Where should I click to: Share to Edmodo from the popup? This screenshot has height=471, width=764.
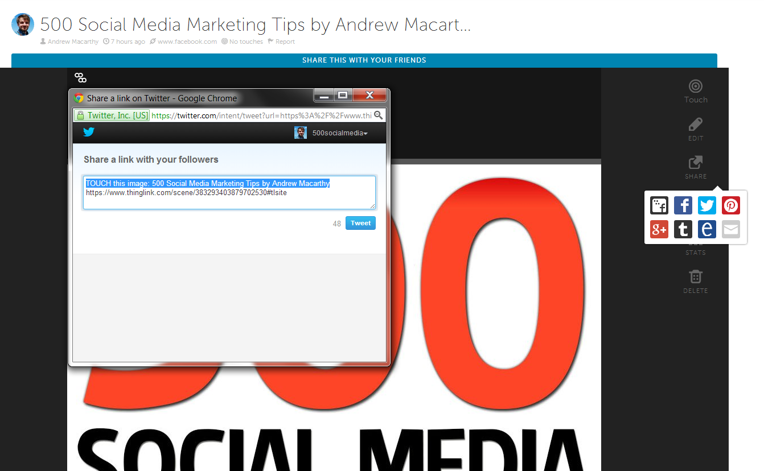[707, 229]
